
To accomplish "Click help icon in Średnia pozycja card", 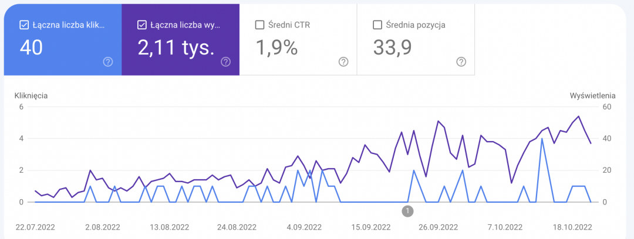I will [461, 62].
